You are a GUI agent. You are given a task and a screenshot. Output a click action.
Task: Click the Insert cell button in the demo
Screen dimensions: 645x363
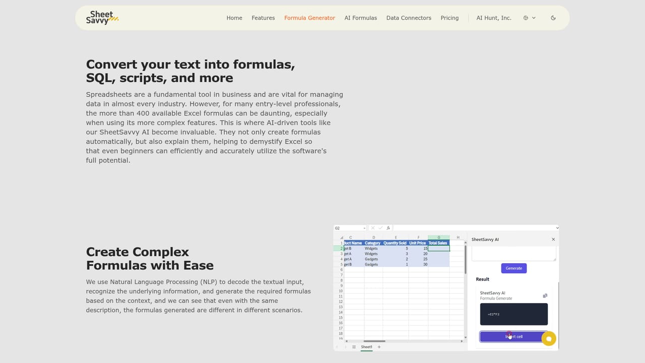tap(513, 336)
